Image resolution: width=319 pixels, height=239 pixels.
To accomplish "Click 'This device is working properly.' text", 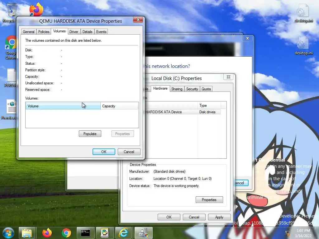I will (x=176, y=186).
